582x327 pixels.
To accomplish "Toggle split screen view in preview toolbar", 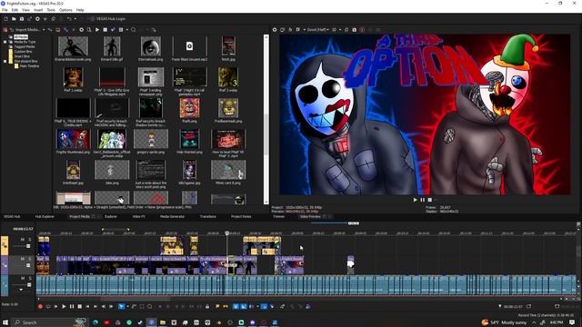I will pyautogui.click(x=298, y=30).
